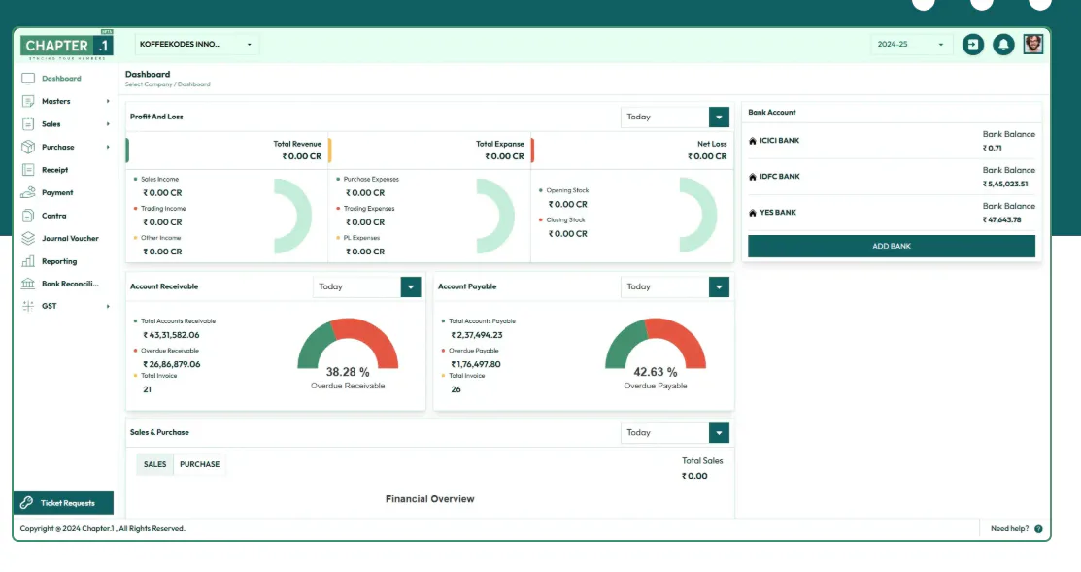Click the Need help question mark icon
Viewport: 1081px width, 572px height.
coord(1038,528)
